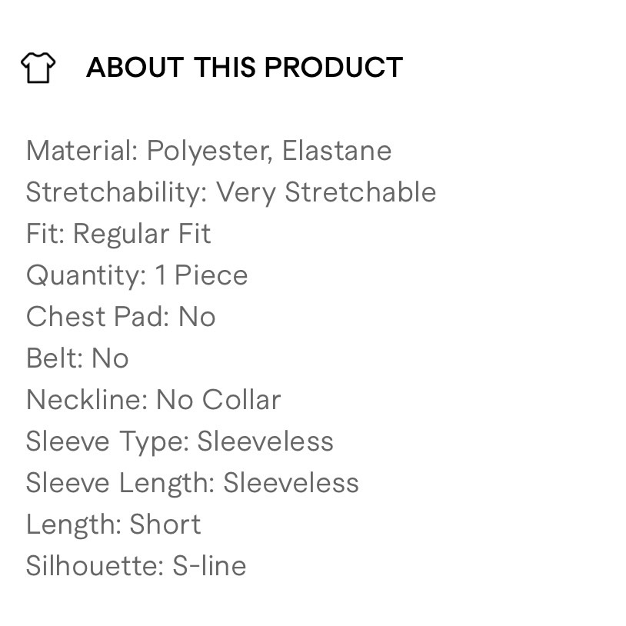Image resolution: width=626 pixels, height=626 pixels.
Task: Click the Neckline label
Action: coord(87,400)
